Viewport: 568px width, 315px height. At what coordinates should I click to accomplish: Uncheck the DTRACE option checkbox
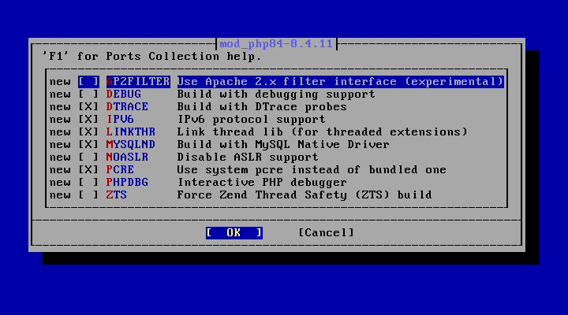click(x=88, y=107)
